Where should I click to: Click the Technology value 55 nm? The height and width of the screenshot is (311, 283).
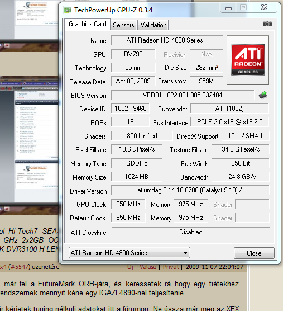(x=133, y=68)
